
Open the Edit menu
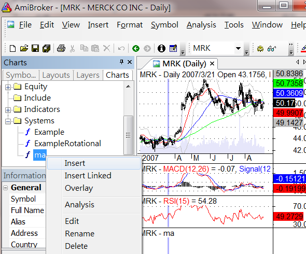pos(47,25)
